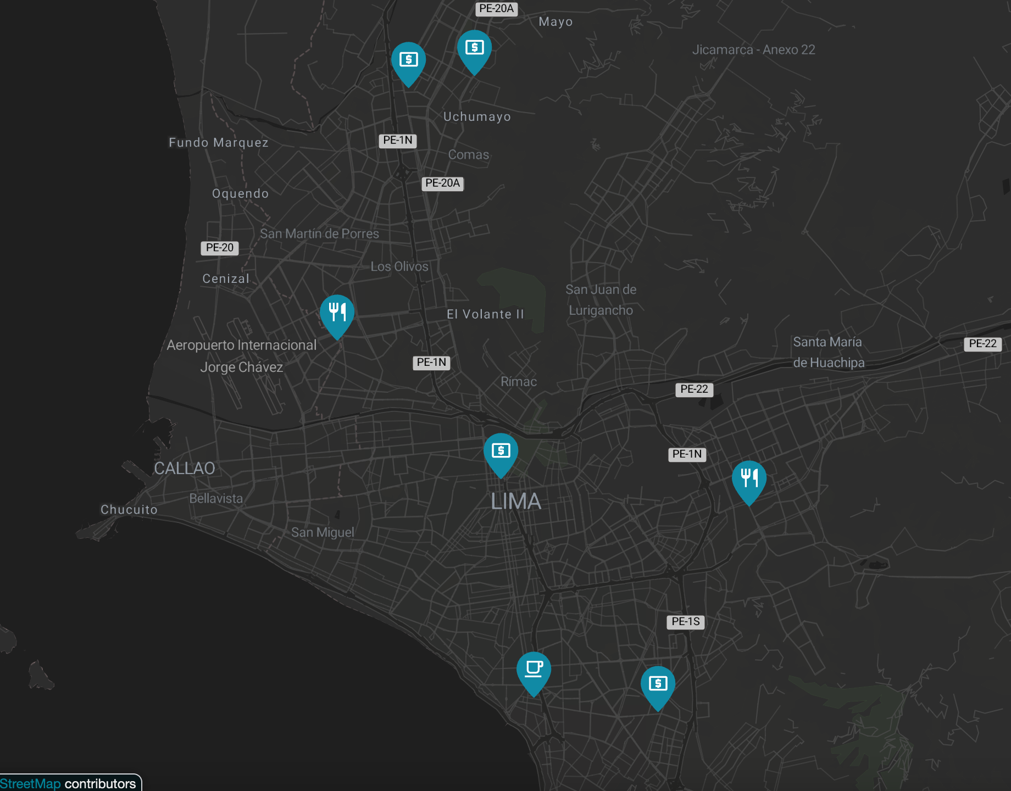Screen dimensions: 1011x791
Task: Click the LIMA city label
Action: (x=515, y=502)
